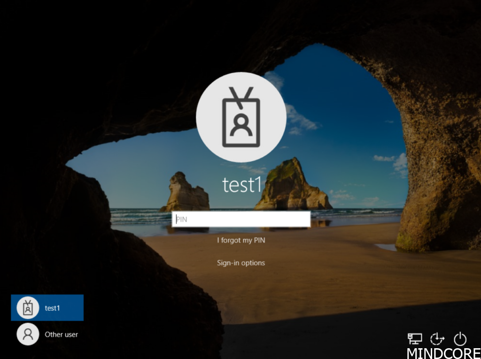Screen dimensions: 481x359
Task: Click the large test1 username heading
Action: 241,185
